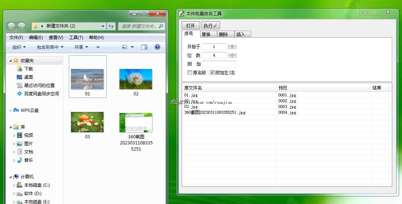Viewport: 402px width, 204px height.
Task: Expand the 视频 library node
Action: coord(14,135)
